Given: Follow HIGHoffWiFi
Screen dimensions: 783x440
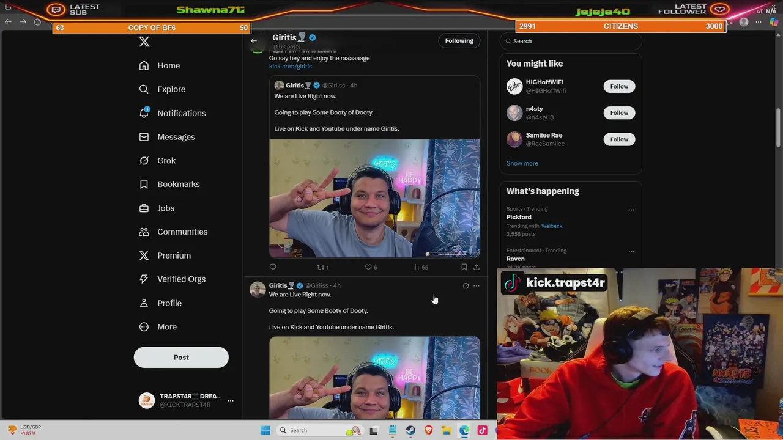Looking at the screenshot, I should tap(619, 86).
